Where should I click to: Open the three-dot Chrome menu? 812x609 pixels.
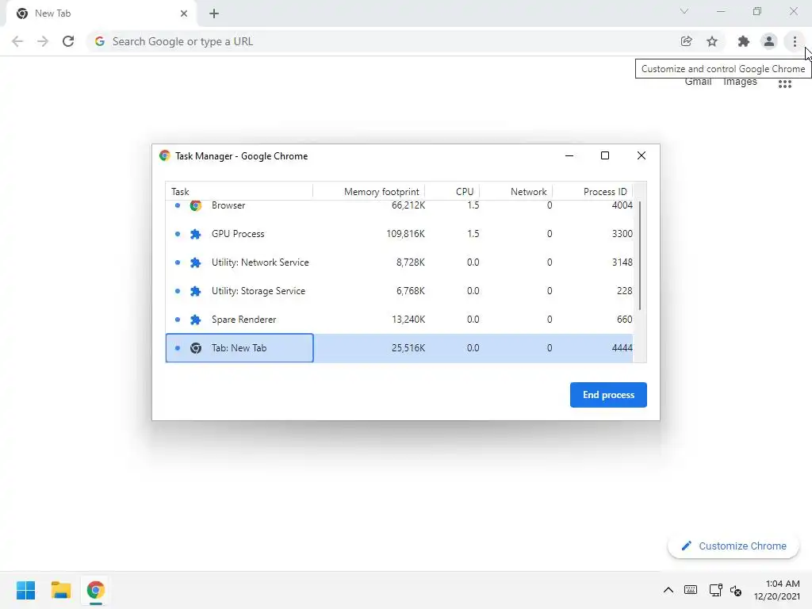tap(795, 41)
